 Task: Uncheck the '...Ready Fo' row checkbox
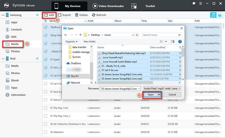(46, 51)
